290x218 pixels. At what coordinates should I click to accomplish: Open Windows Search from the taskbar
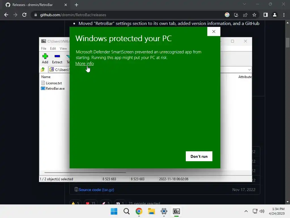pos(127,211)
